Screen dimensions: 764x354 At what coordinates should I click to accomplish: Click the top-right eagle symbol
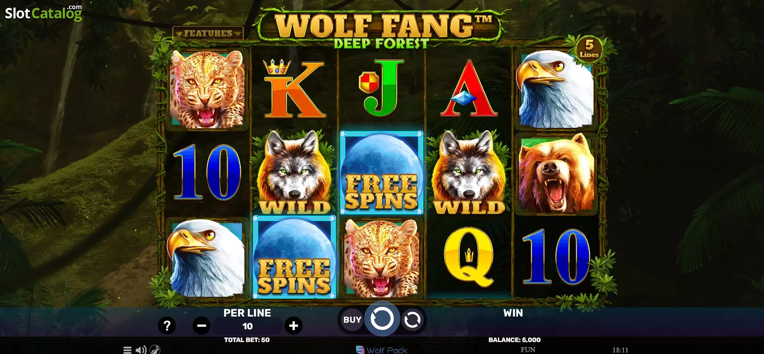click(555, 89)
